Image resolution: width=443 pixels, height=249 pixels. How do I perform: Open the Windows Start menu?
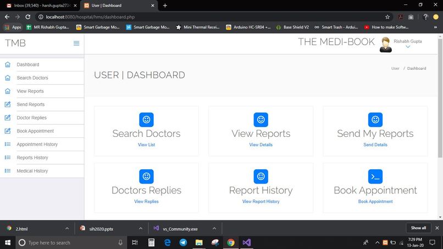point(8,242)
